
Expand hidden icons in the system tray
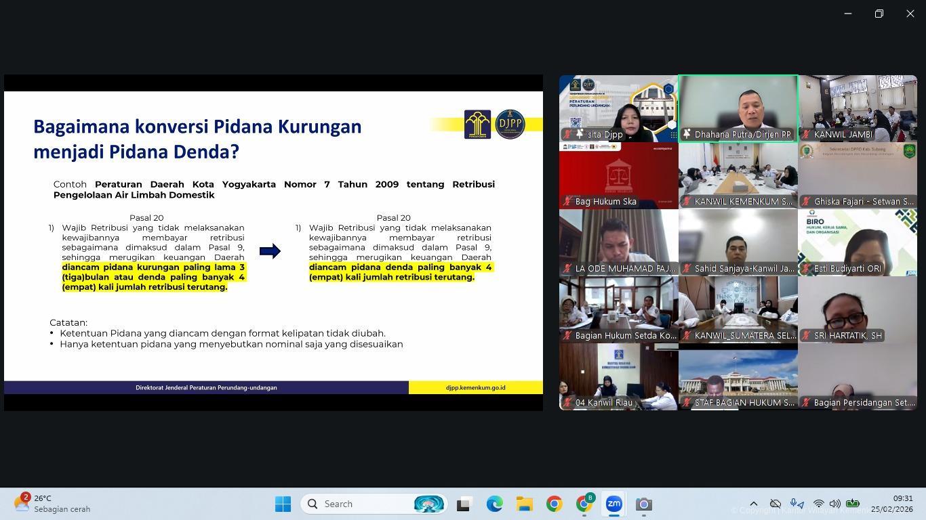pyautogui.click(x=754, y=504)
